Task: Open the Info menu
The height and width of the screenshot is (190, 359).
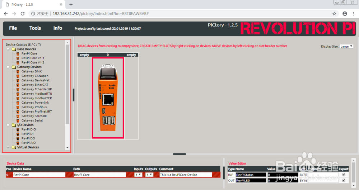Action: pyautogui.click(x=58, y=28)
